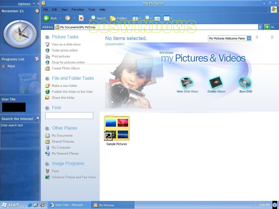
Task: Click the tray arrow icon beside the clock
Action: click(x=275, y=205)
